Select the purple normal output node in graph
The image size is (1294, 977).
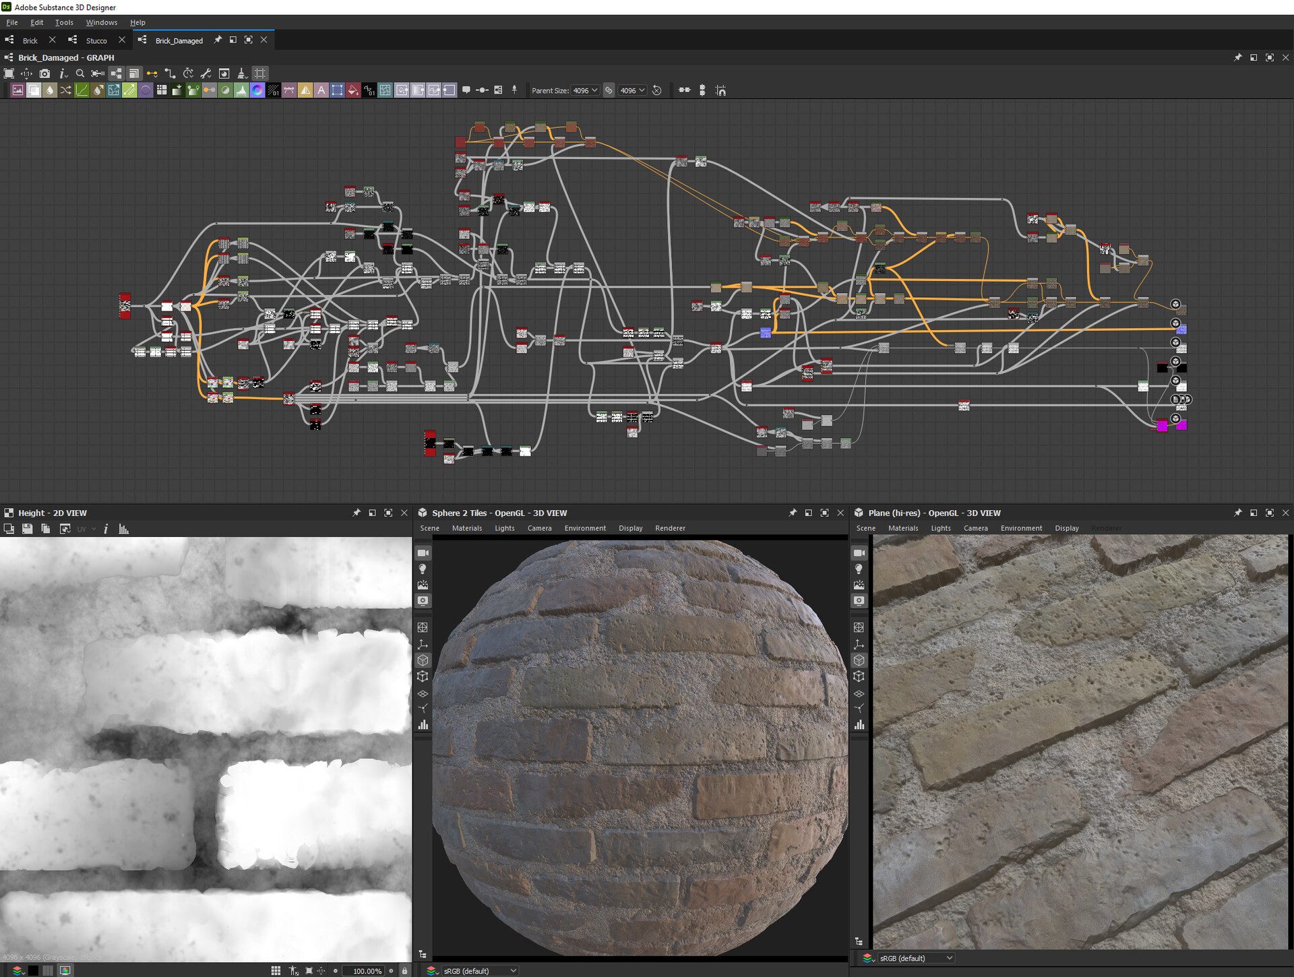[1181, 329]
